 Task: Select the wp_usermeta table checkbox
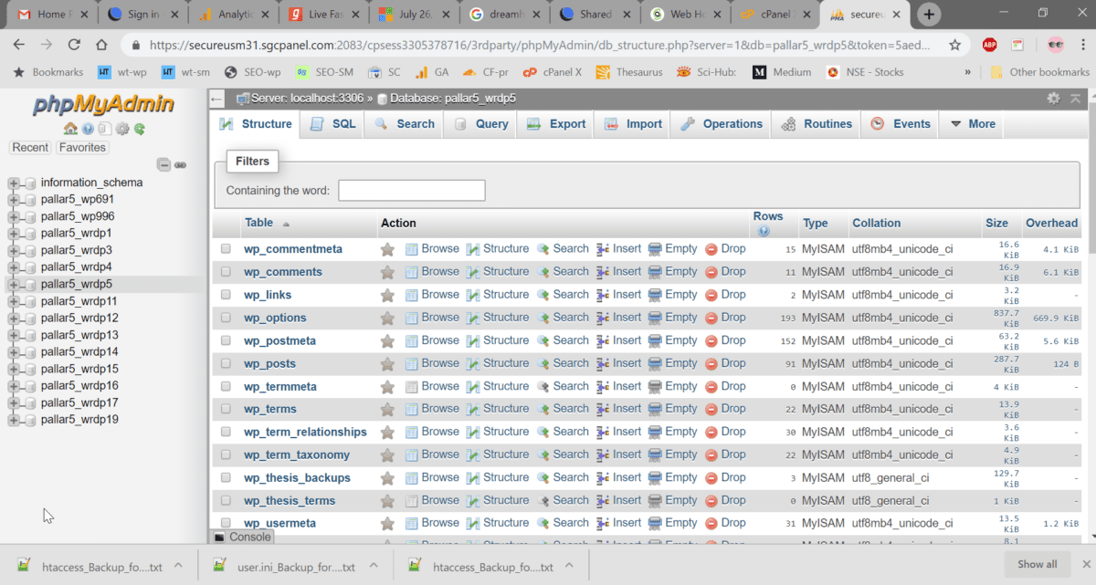[x=225, y=522]
